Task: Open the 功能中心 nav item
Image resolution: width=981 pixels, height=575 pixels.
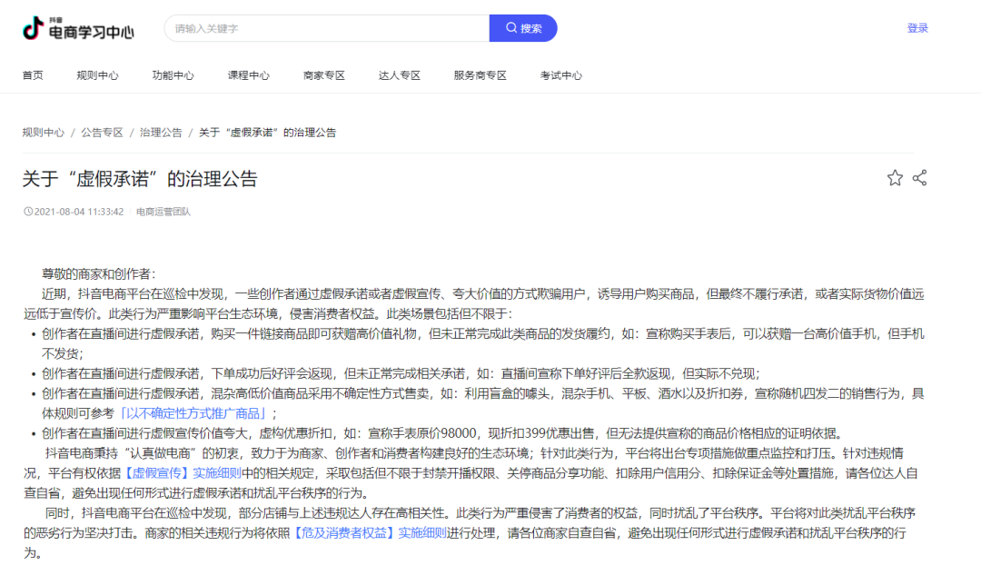Action: (x=173, y=75)
